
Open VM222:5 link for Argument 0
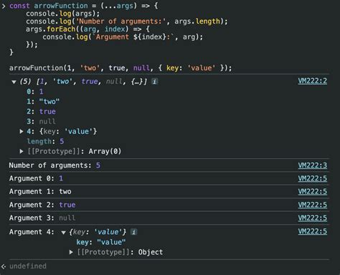pyautogui.click(x=312, y=178)
